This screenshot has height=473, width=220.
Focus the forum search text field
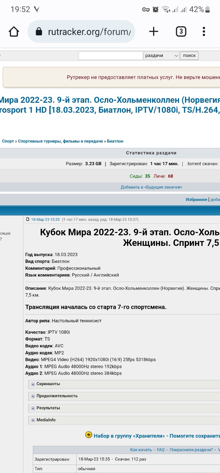111,56
